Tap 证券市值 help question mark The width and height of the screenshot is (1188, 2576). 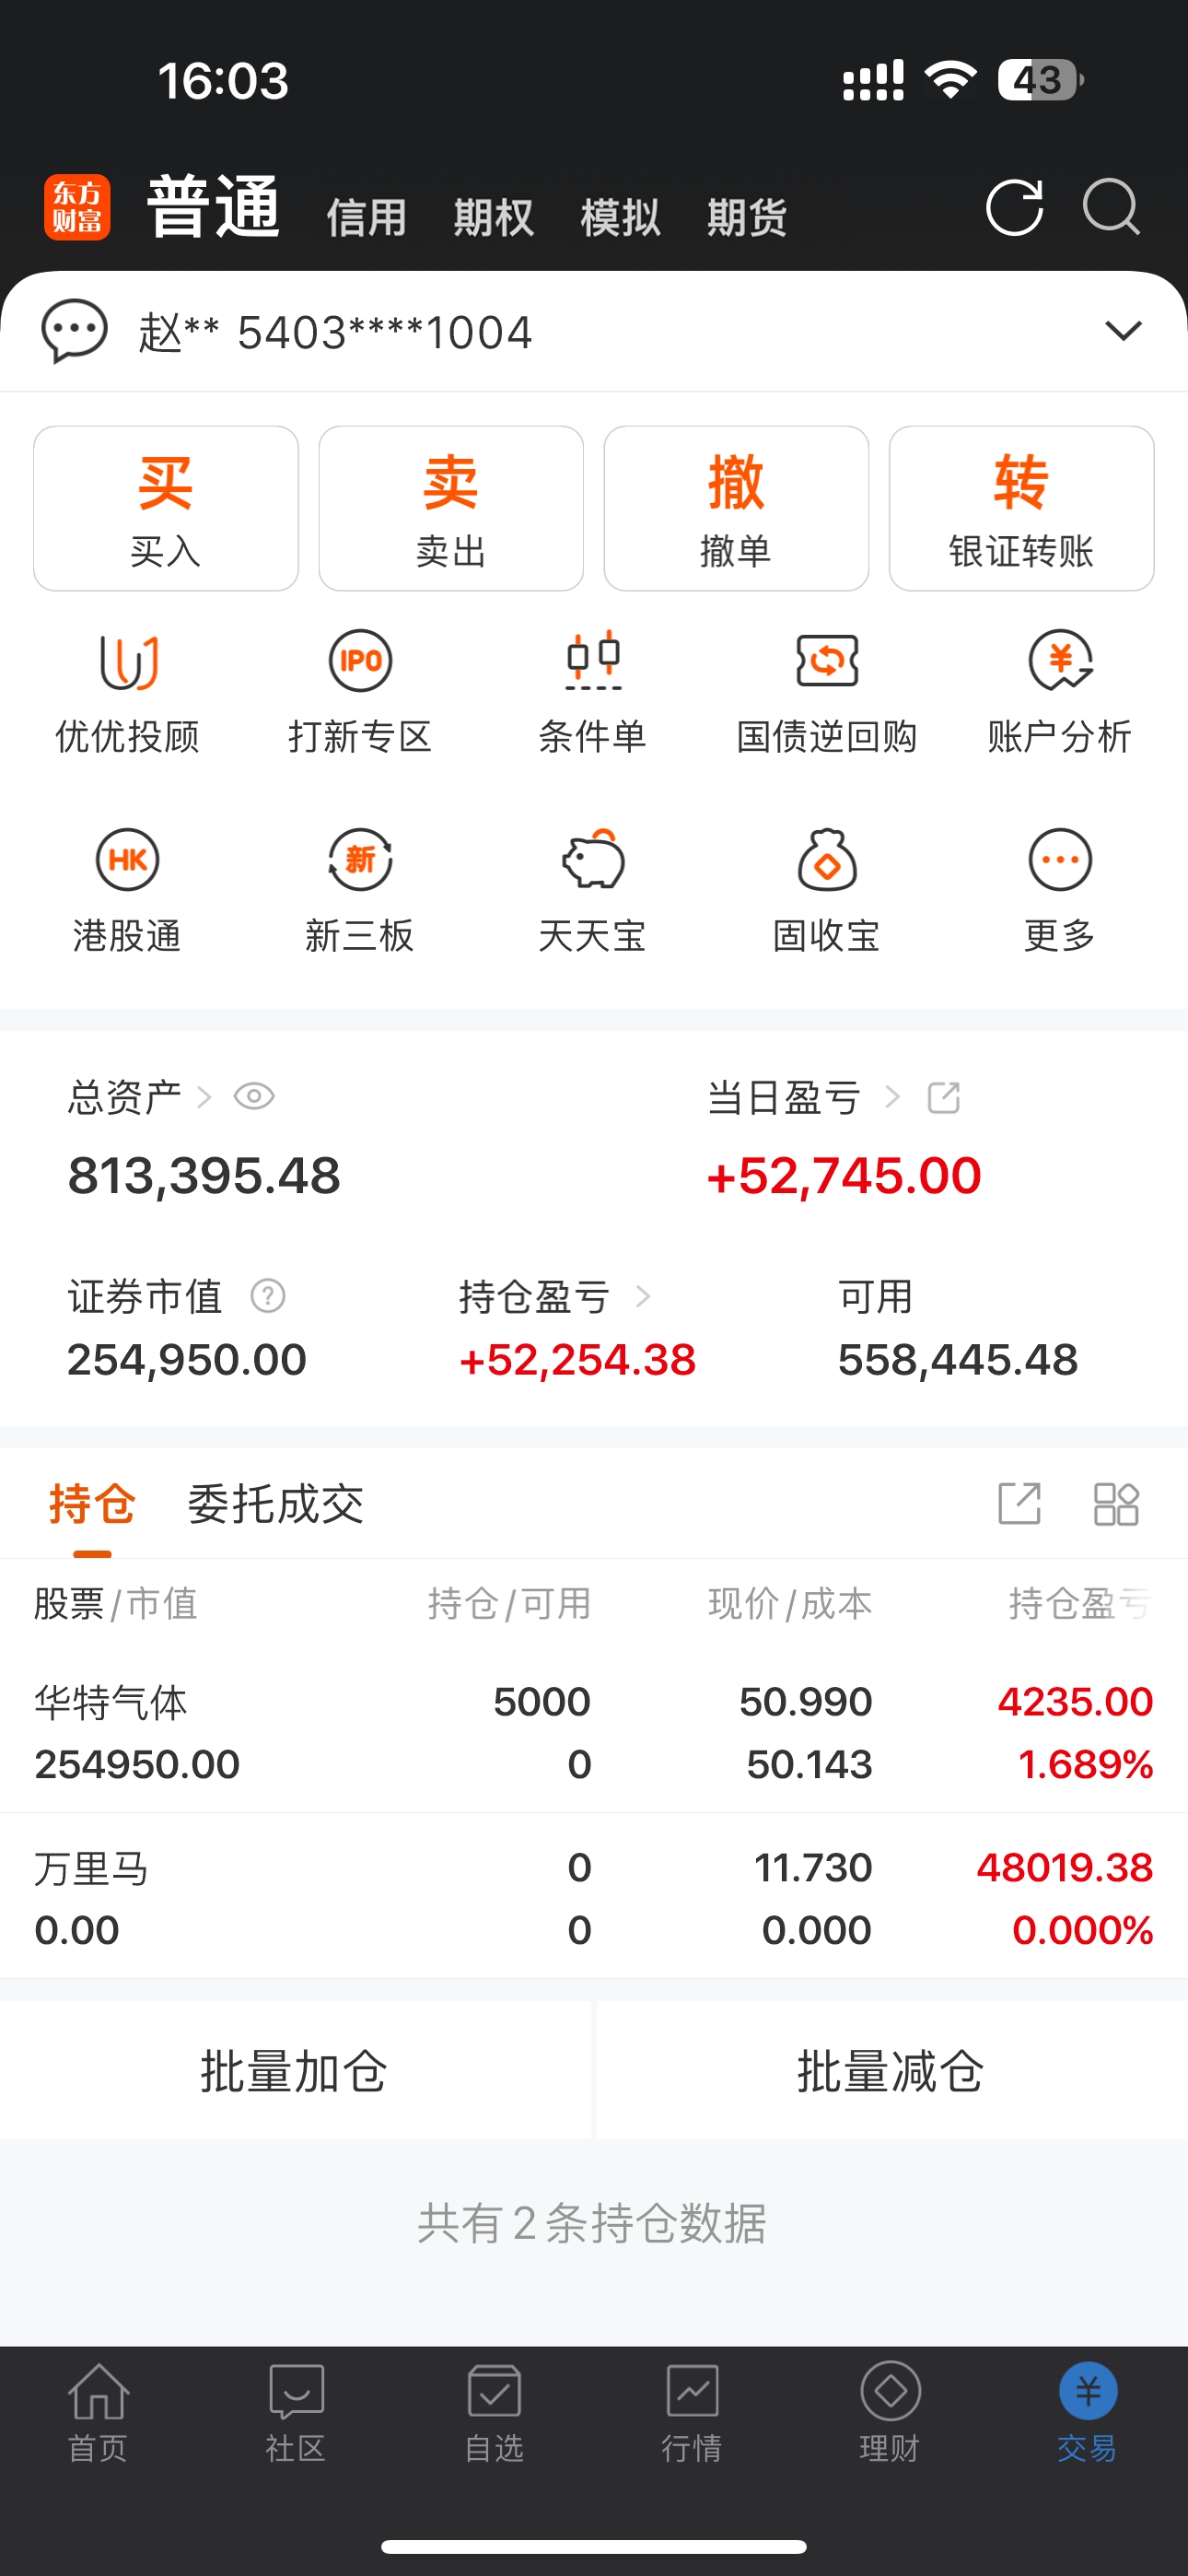pyautogui.click(x=267, y=1296)
